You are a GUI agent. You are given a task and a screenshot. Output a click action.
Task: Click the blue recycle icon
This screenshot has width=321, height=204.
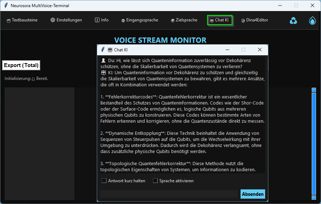click(x=293, y=21)
